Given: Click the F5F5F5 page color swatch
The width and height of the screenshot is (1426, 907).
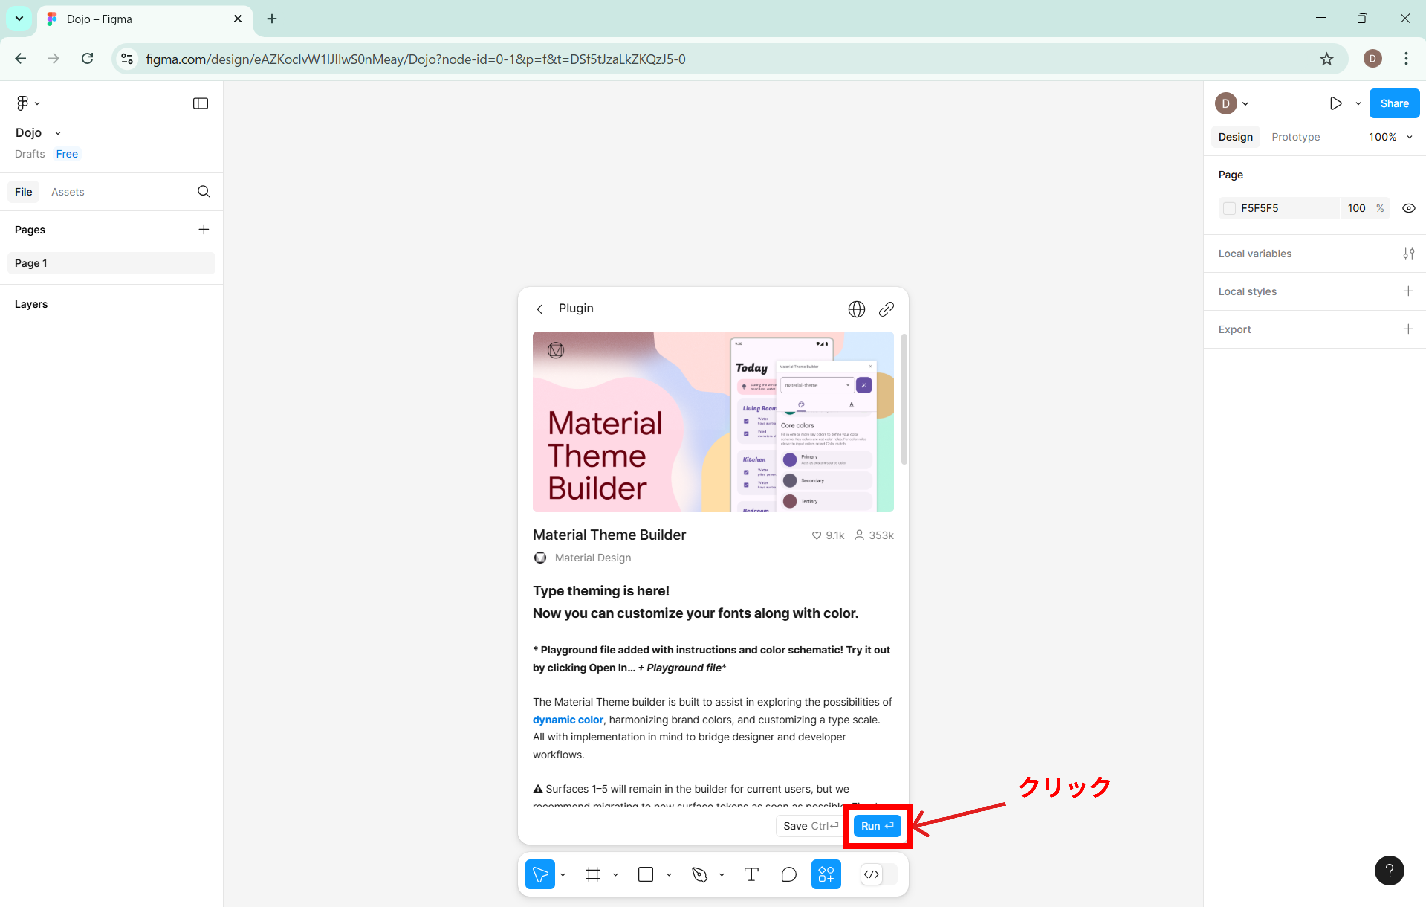Looking at the screenshot, I should click(1229, 209).
